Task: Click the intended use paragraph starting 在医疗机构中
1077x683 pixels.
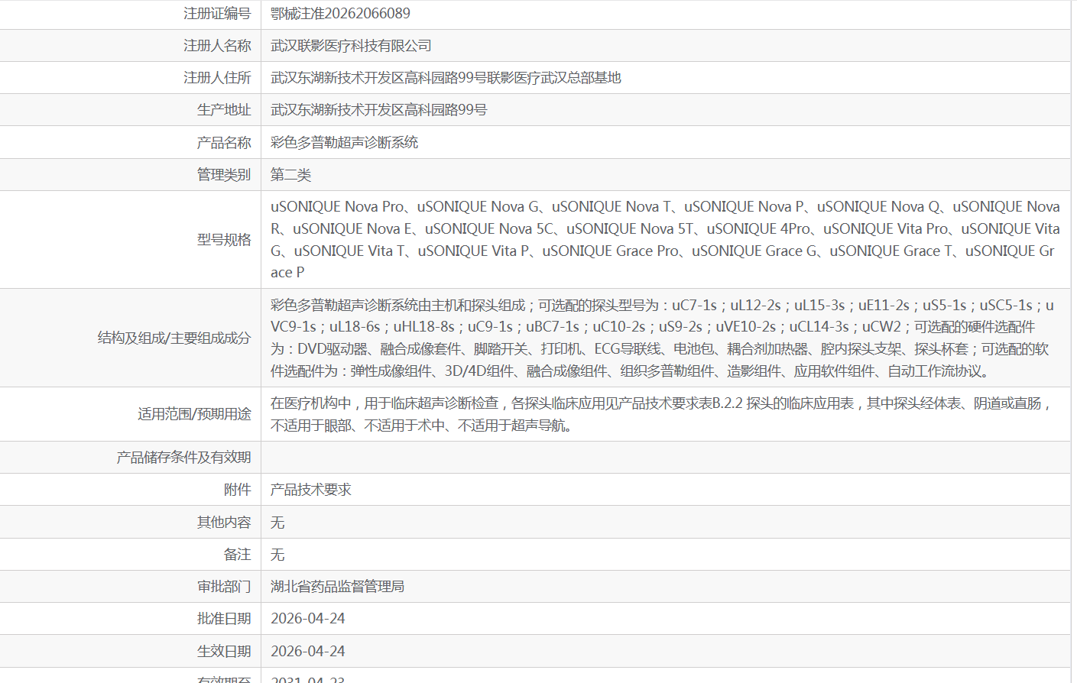Action: click(x=662, y=414)
